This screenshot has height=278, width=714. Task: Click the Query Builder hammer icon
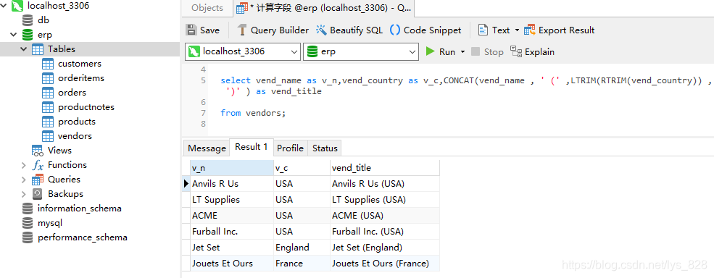point(242,30)
